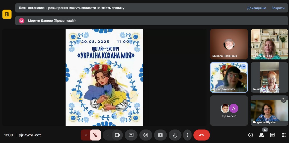Leave the call with the red button
289x143 pixels.
202,135
